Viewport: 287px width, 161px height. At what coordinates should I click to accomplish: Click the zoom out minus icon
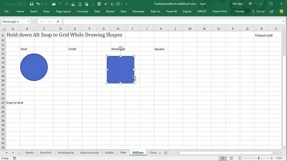pyautogui.click(x=246, y=158)
